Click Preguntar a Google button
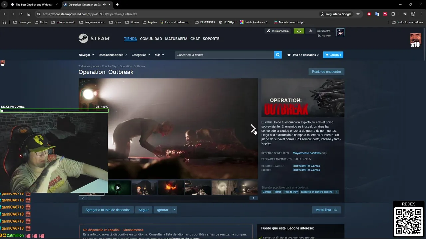The width and height of the screenshot is (426, 239). point(336,14)
